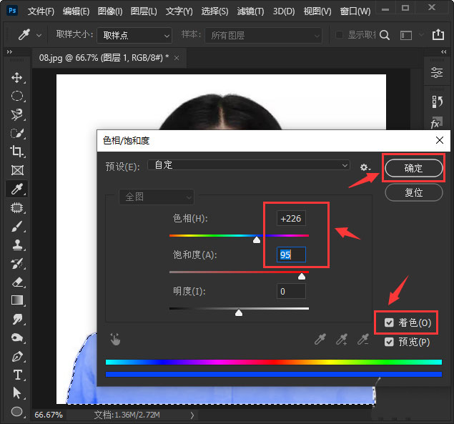Click the share export icon

438,35
